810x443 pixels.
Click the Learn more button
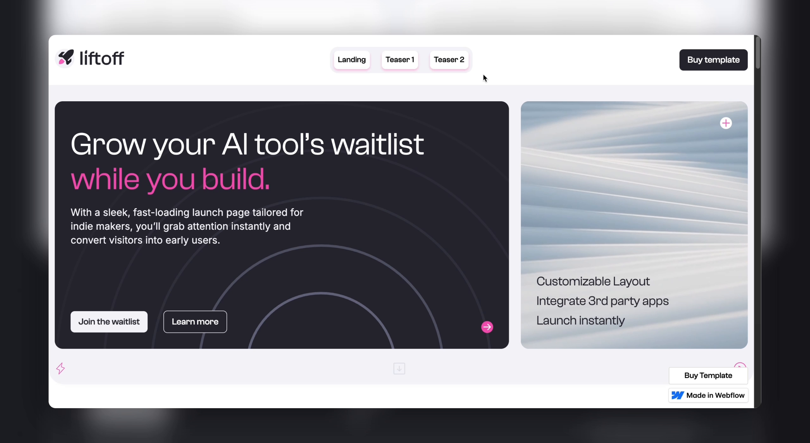[x=195, y=321]
